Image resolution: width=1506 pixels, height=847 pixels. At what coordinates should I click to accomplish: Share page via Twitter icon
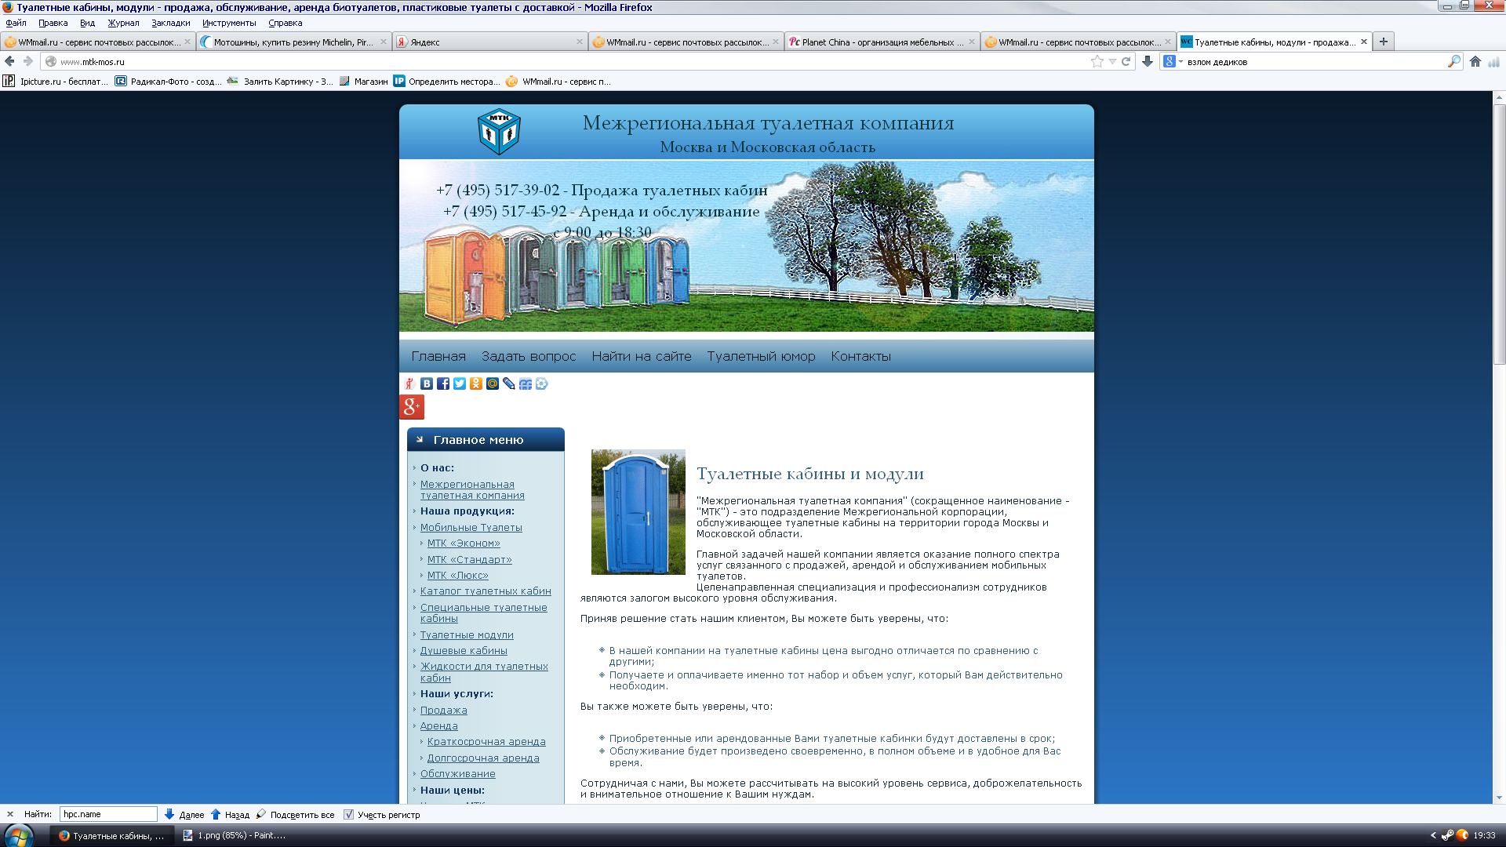tap(460, 384)
